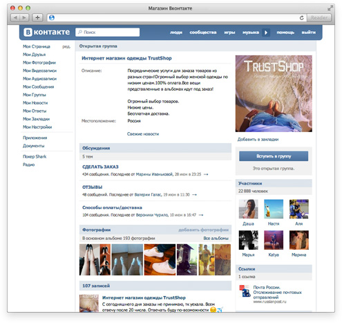Open Способы оплаты/доставка discussion topic
The width and height of the screenshot is (342, 323).
112,207
